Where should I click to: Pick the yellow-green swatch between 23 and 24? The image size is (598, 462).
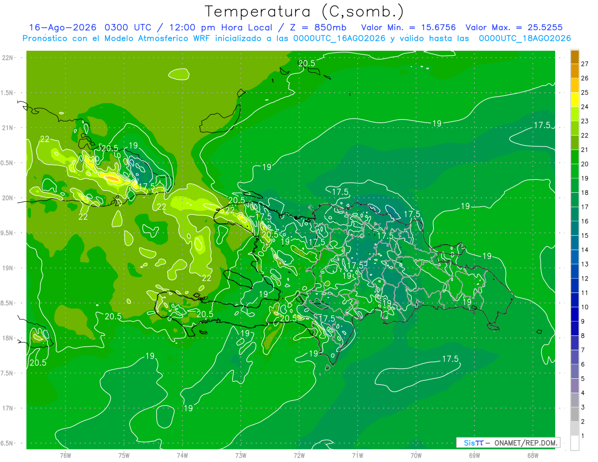tap(575, 114)
